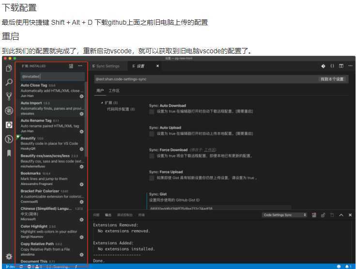Screen dimensions: 356x269
Task: Enable Sync: Force Download checkbox
Action: (152, 156)
